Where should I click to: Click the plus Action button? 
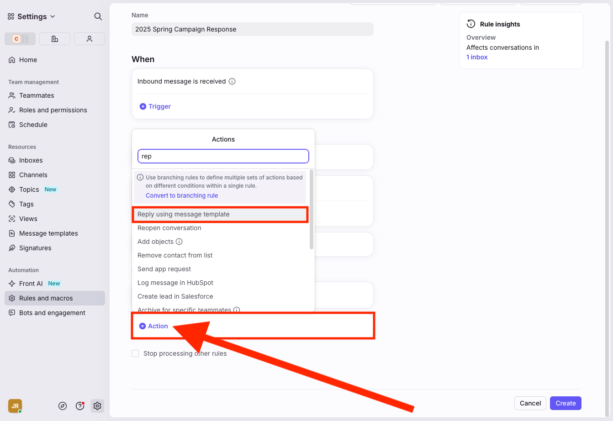154,326
